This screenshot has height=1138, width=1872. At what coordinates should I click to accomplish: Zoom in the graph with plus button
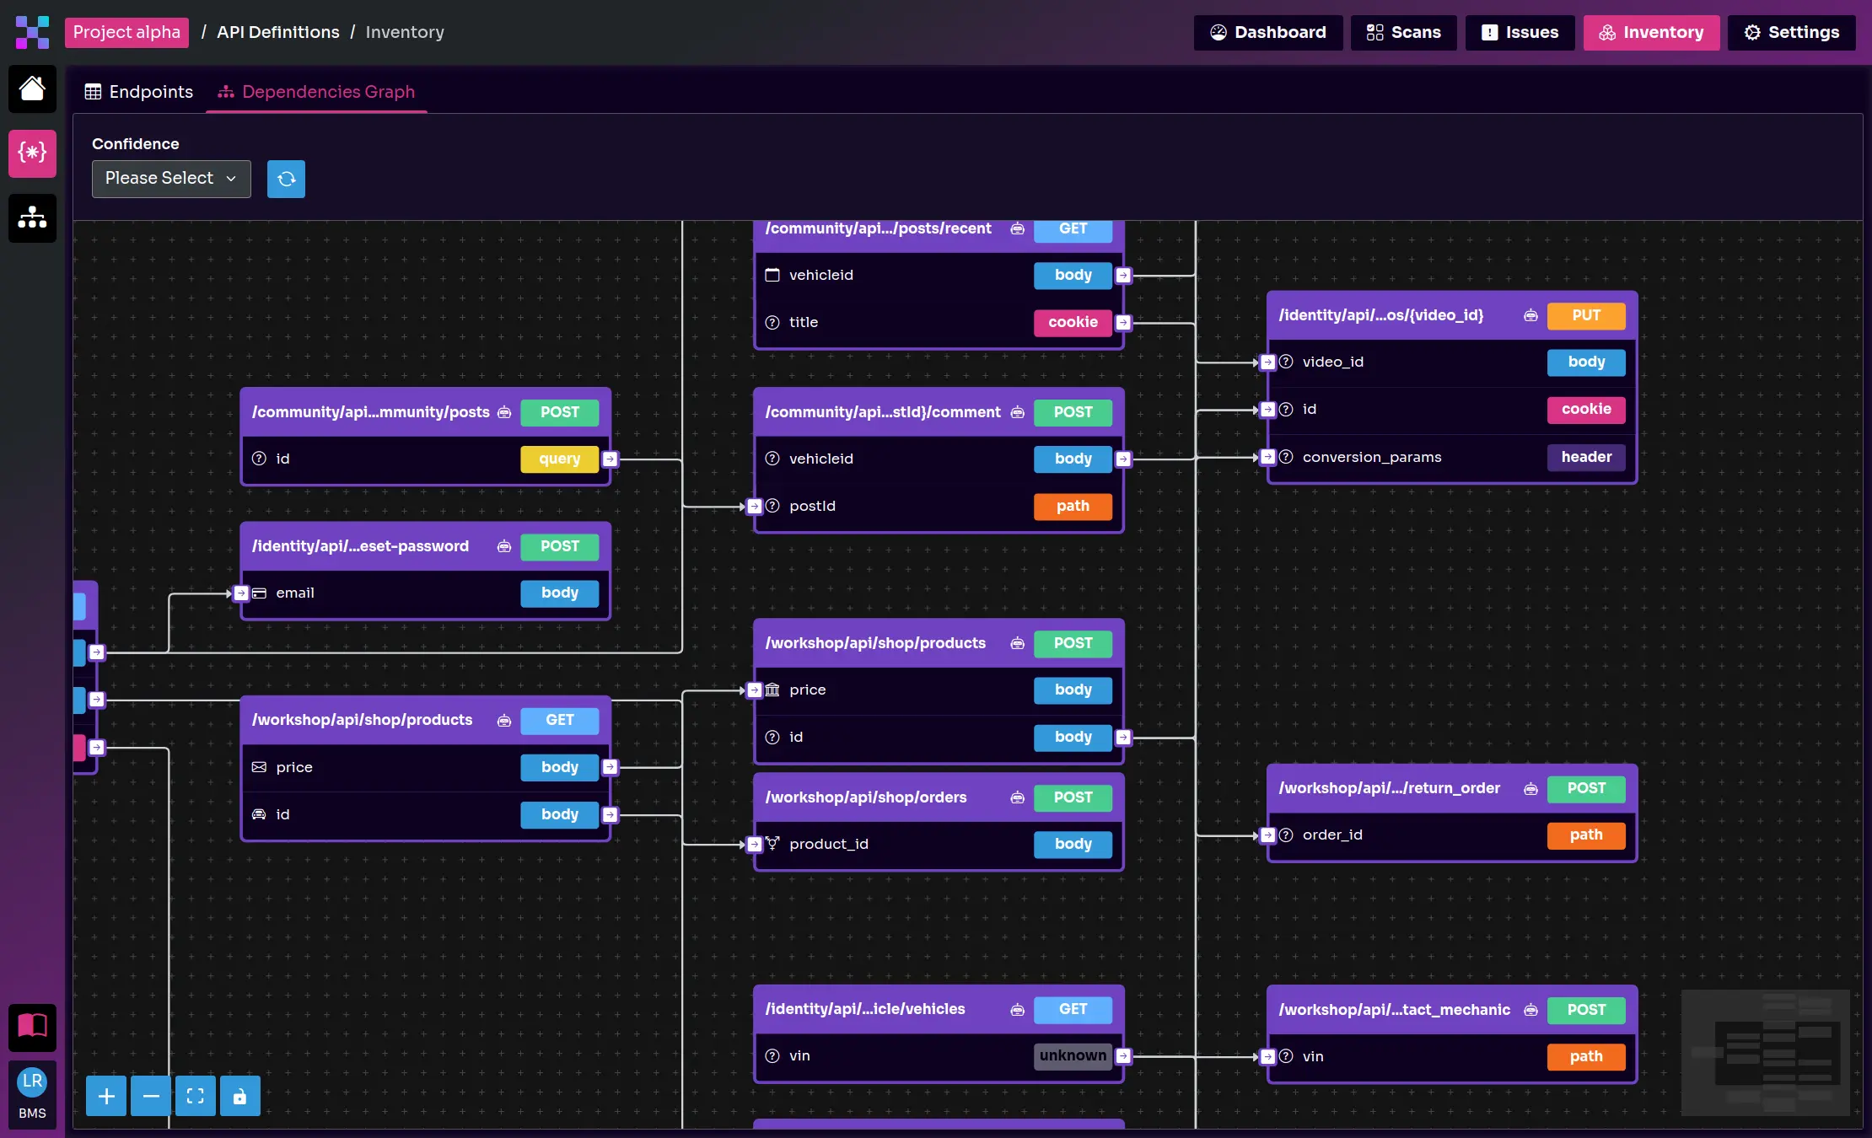pyautogui.click(x=106, y=1096)
